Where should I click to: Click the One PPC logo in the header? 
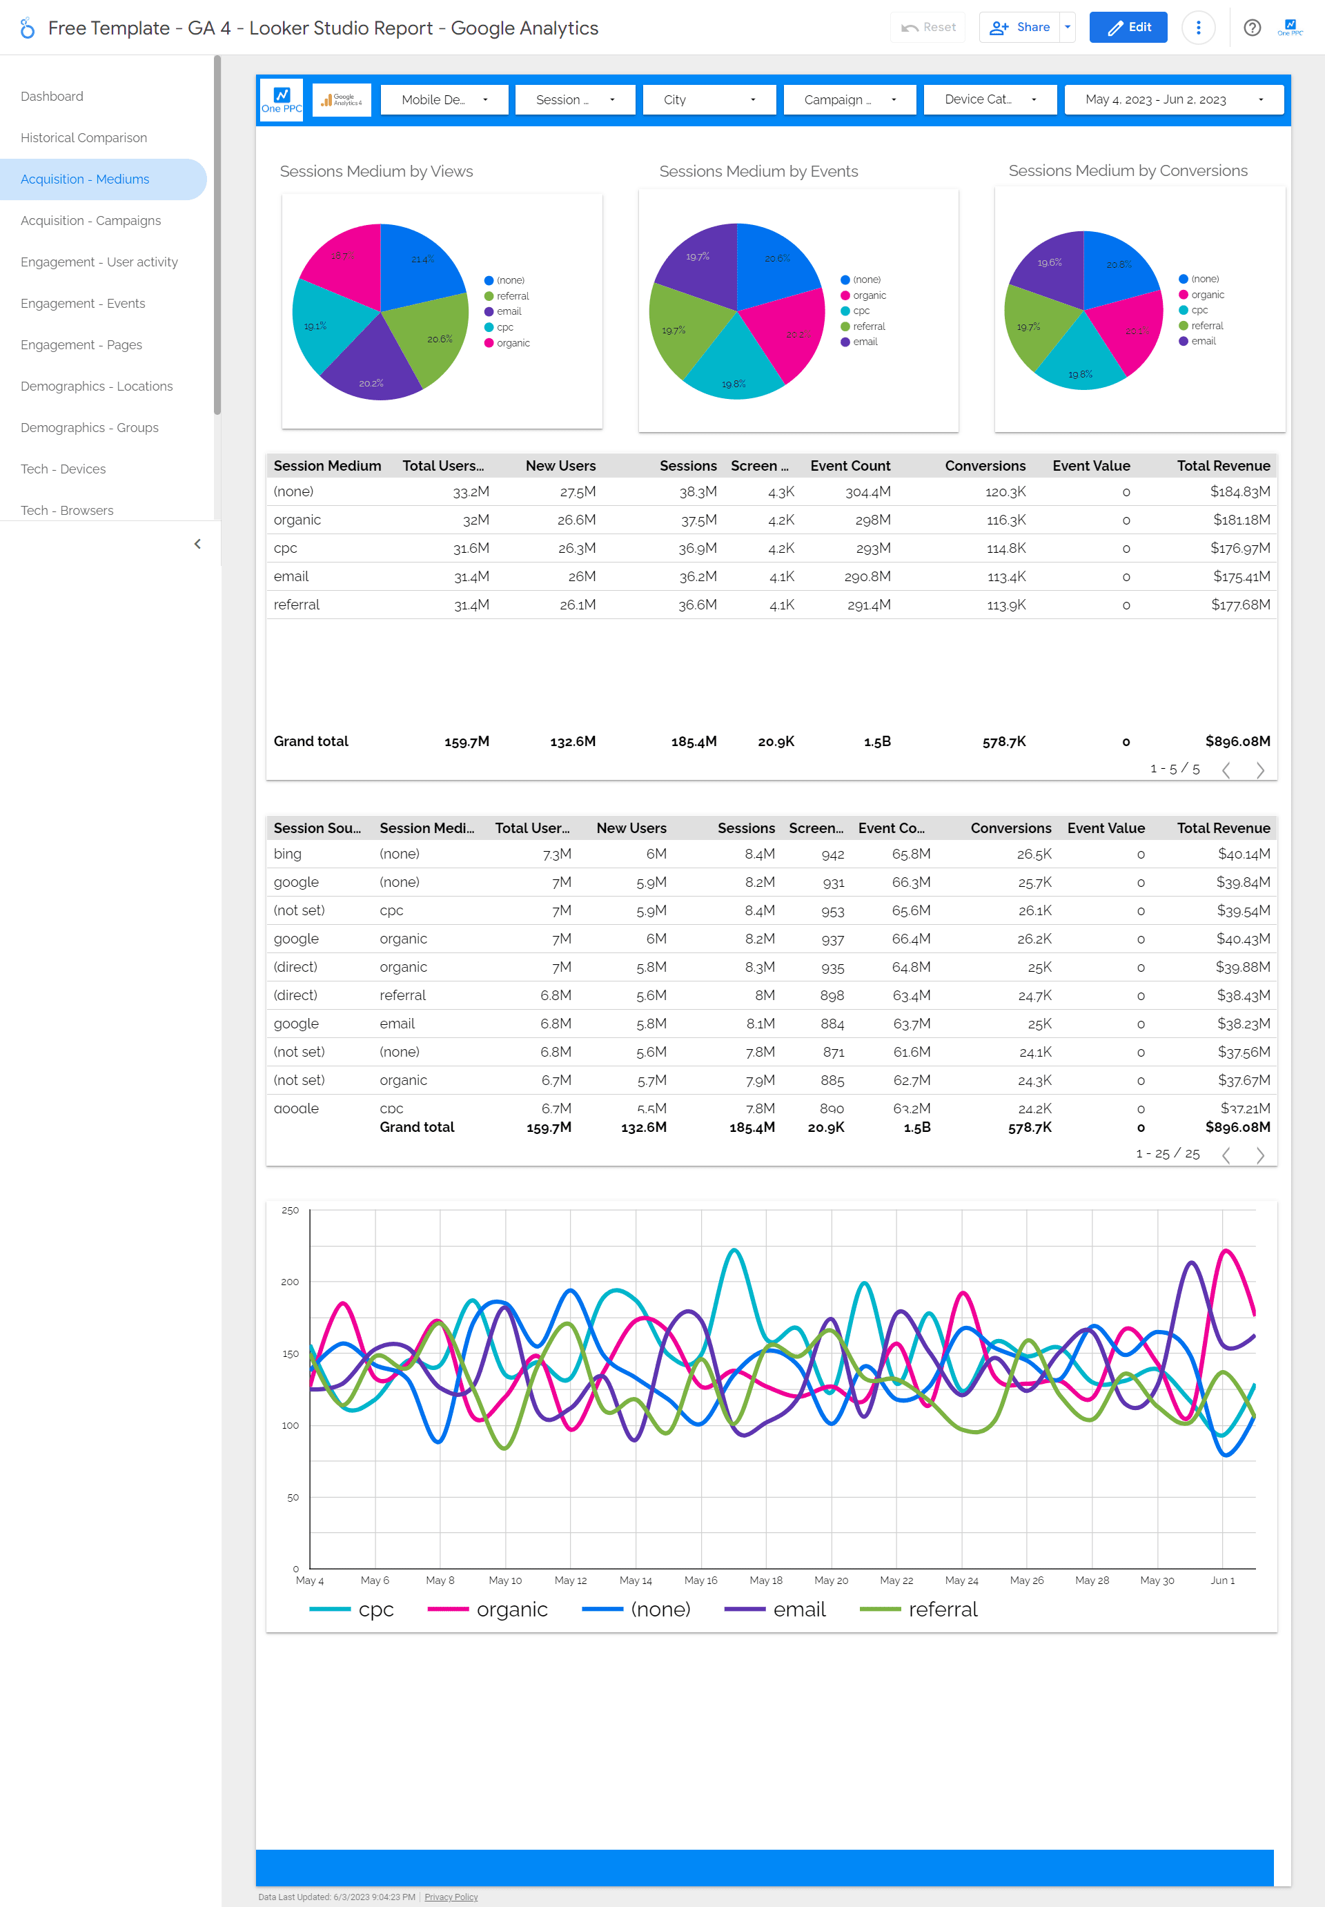pos(1291,28)
